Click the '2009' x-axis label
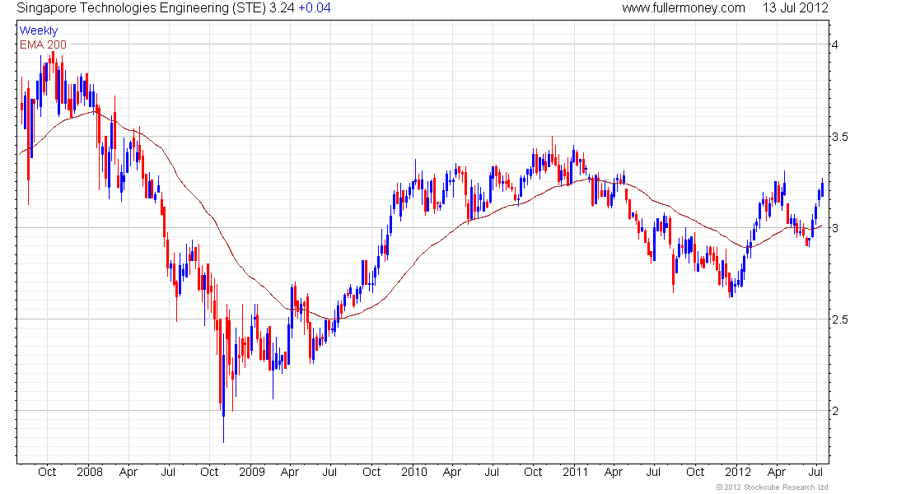This screenshot has height=494, width=906. coord(252,472)
